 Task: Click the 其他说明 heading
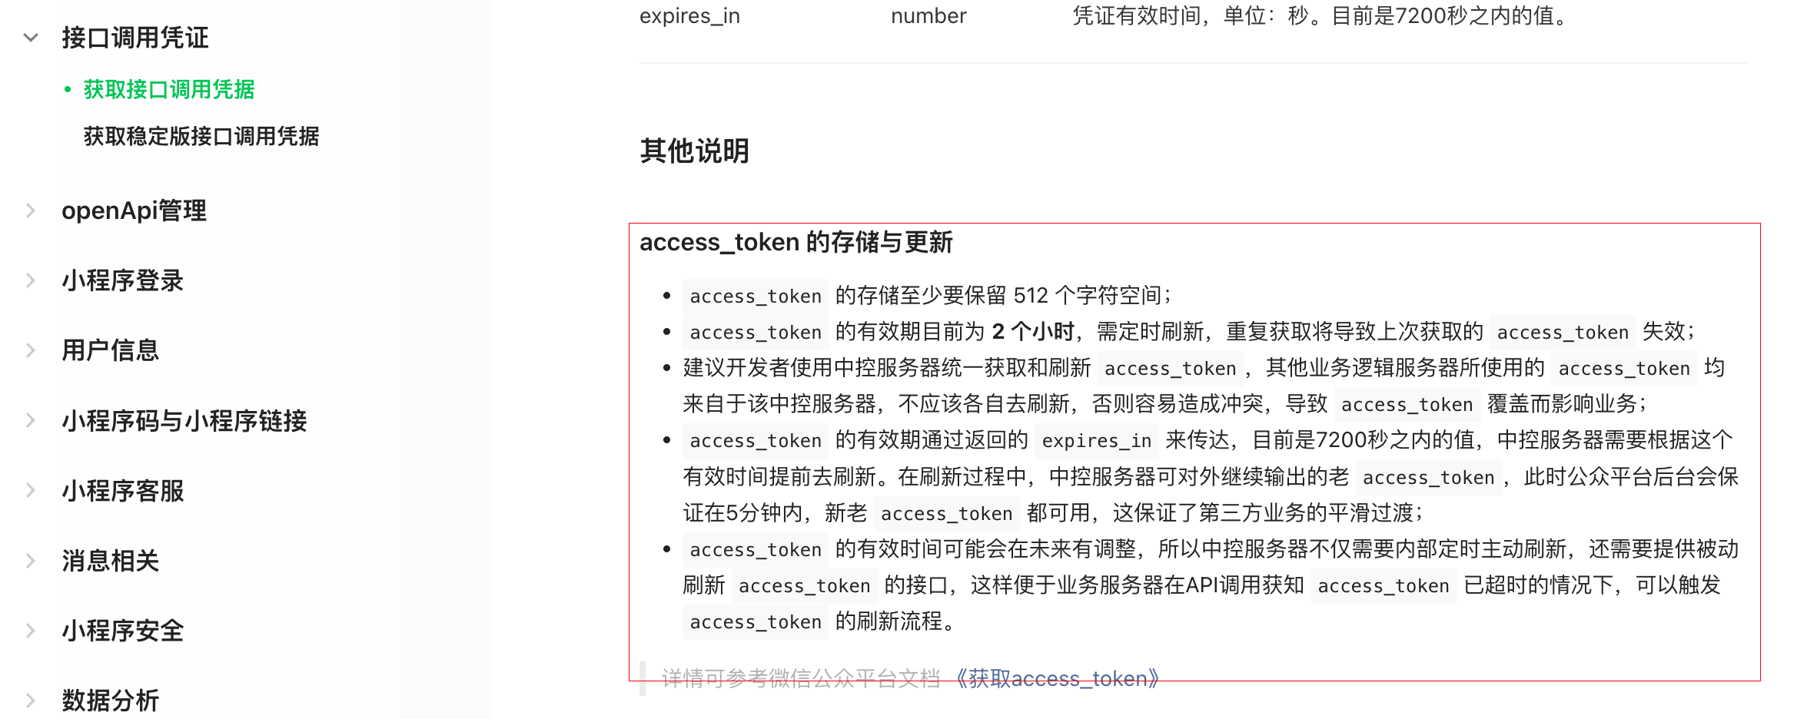[694, 151]
